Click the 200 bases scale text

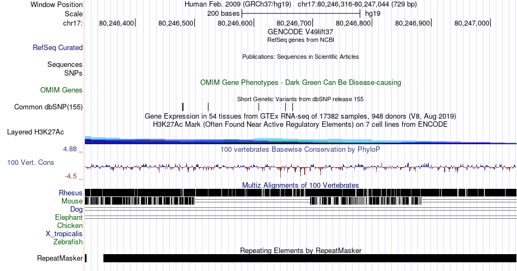click(x=223, y=14)
